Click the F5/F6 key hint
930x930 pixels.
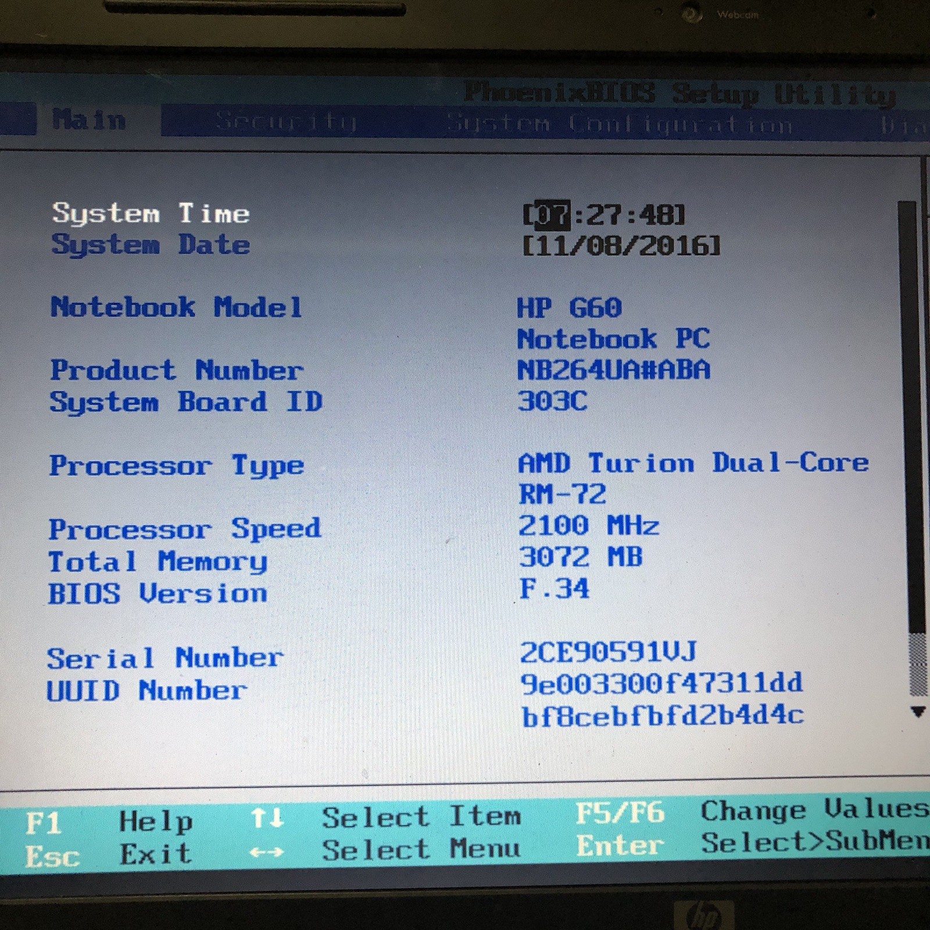tap(620, 813)
